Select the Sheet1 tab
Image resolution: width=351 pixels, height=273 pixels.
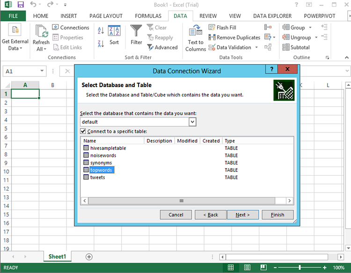[57, 257]
